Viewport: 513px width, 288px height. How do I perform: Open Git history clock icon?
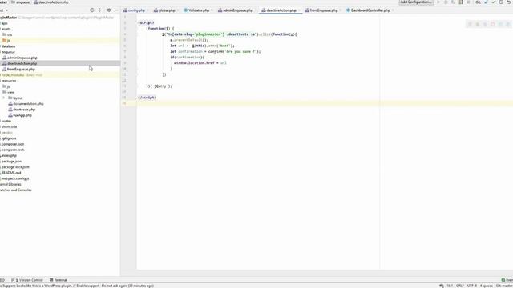pos(501,2)
